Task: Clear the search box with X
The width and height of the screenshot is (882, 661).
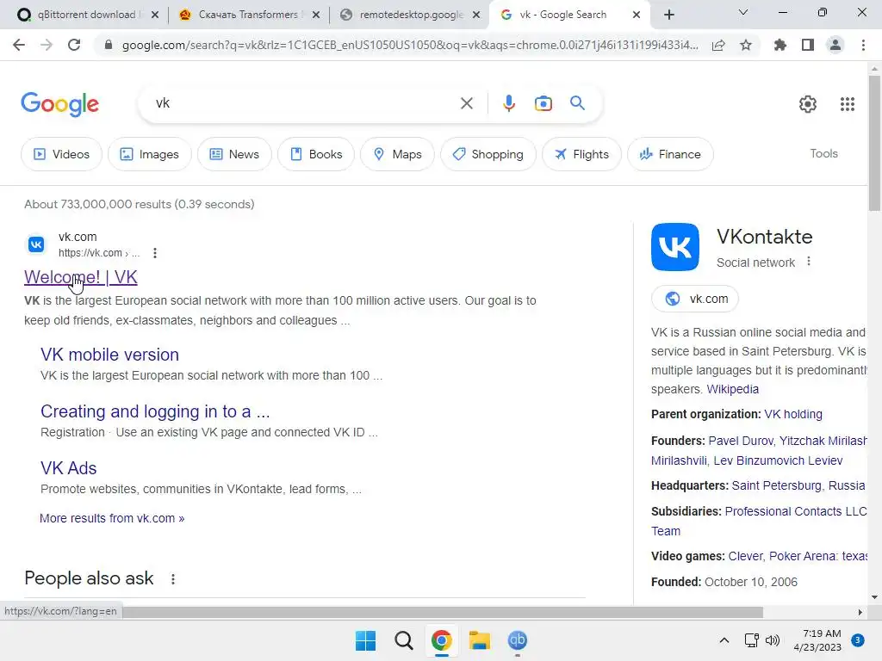Action: click(466, 103)
